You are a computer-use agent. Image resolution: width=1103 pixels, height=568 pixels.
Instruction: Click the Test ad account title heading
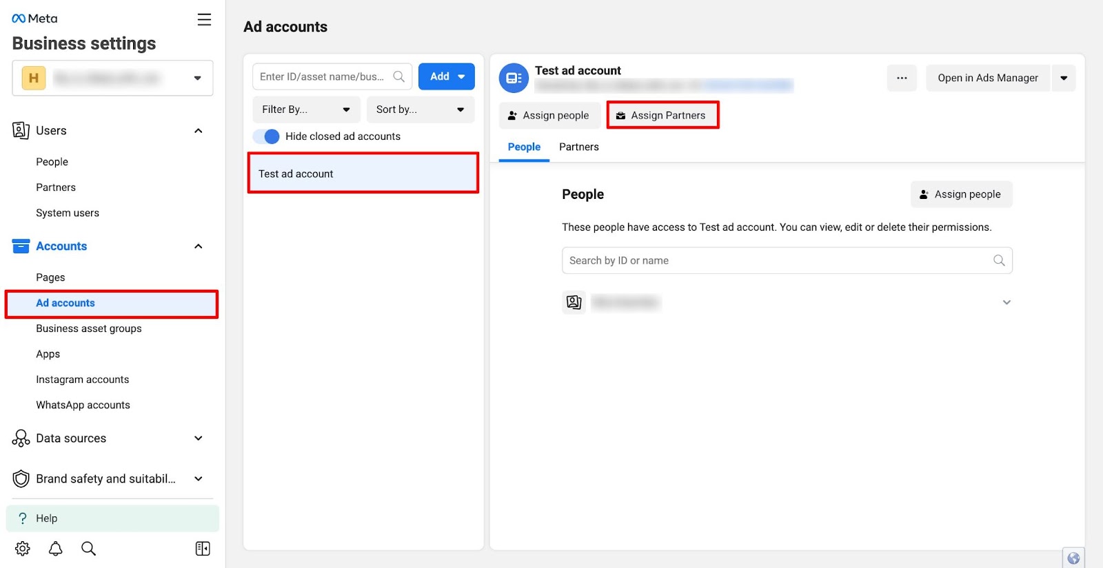578,70
